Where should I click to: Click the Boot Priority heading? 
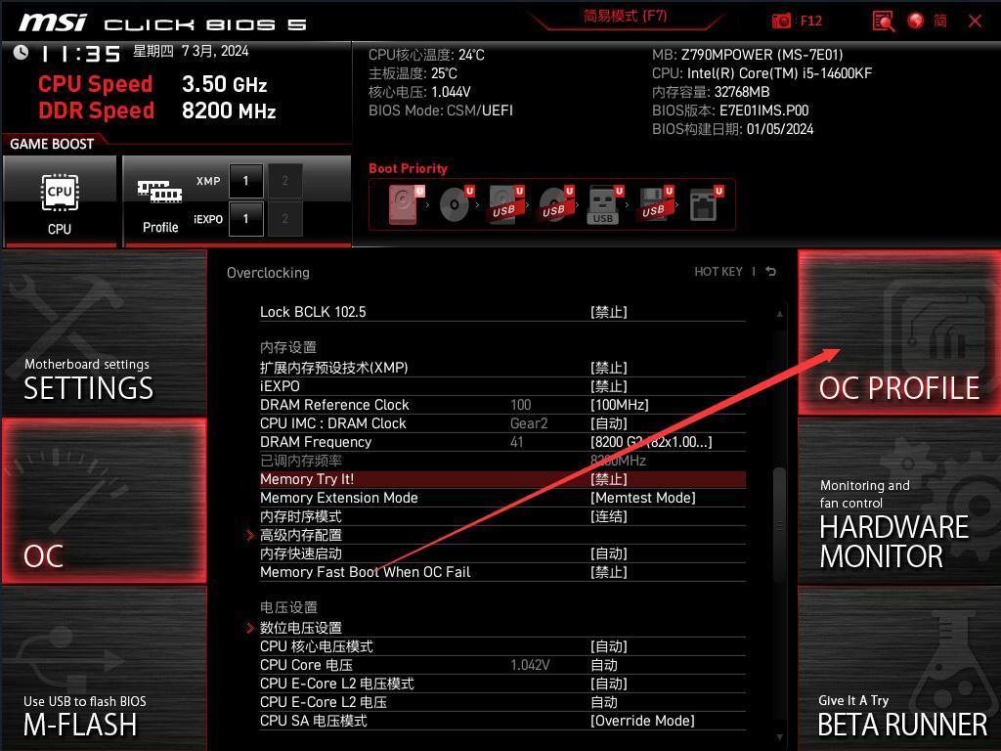(408, 168)
